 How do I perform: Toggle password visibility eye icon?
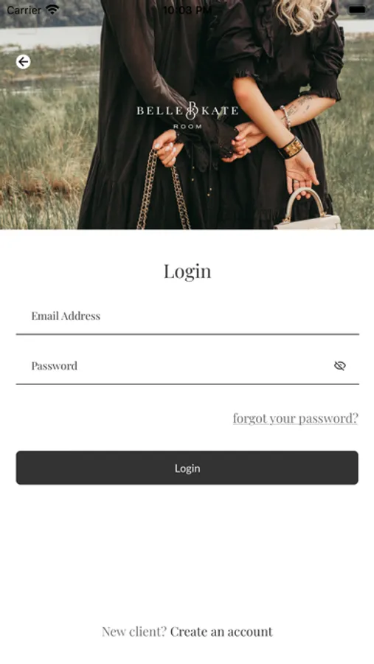pyautogui.click(x=339, y=365)
